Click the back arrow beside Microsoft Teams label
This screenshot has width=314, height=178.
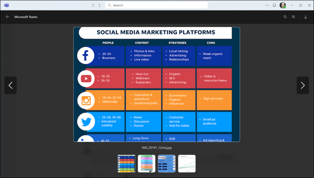(8, 17)
